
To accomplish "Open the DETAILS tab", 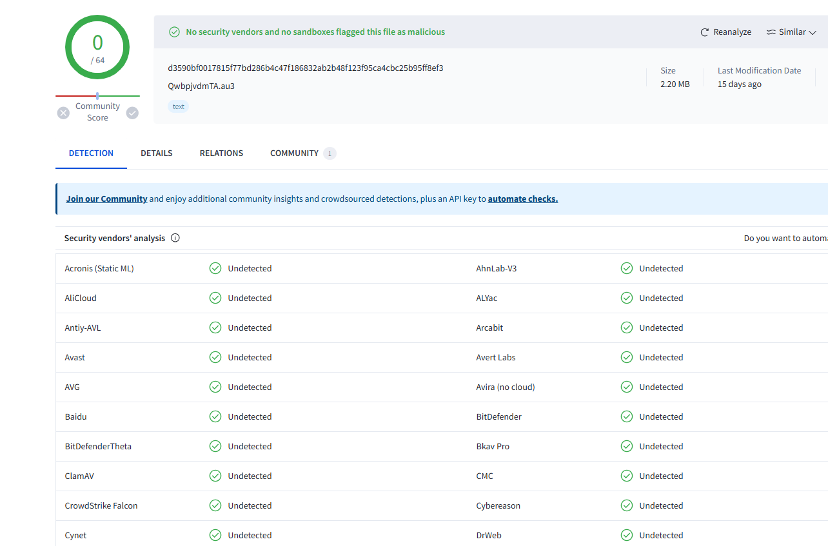I will [x=157, y=153].
